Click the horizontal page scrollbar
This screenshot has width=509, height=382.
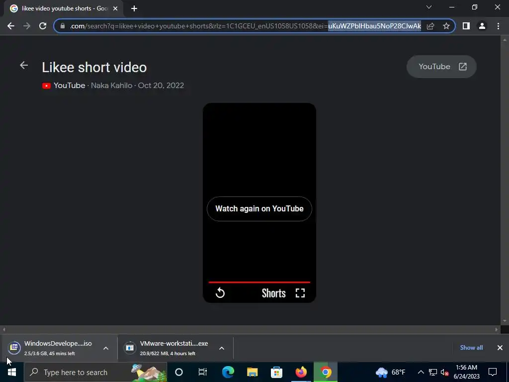coord(250,329)
